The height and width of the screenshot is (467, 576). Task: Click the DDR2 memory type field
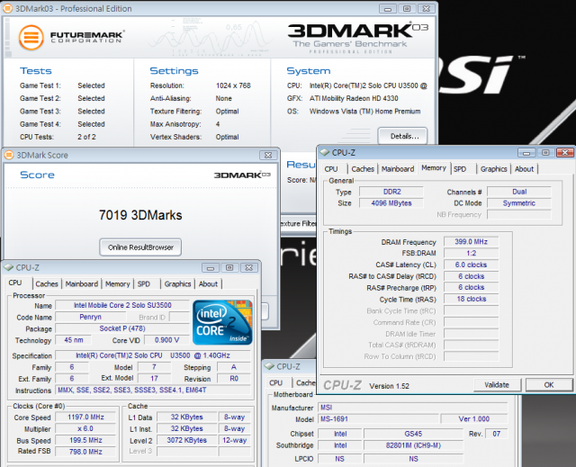click(x=391, y=192)
